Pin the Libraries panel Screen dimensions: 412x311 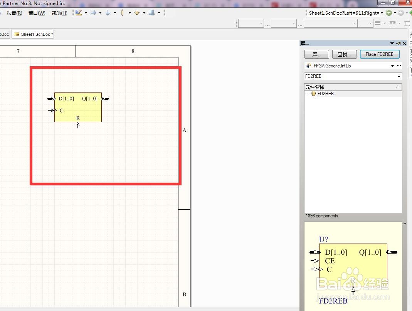399,43
